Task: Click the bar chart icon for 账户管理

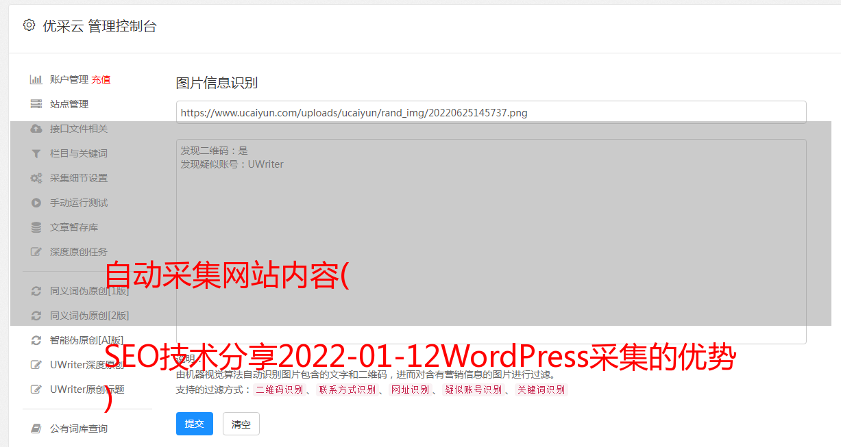Action: click(36, 79)
